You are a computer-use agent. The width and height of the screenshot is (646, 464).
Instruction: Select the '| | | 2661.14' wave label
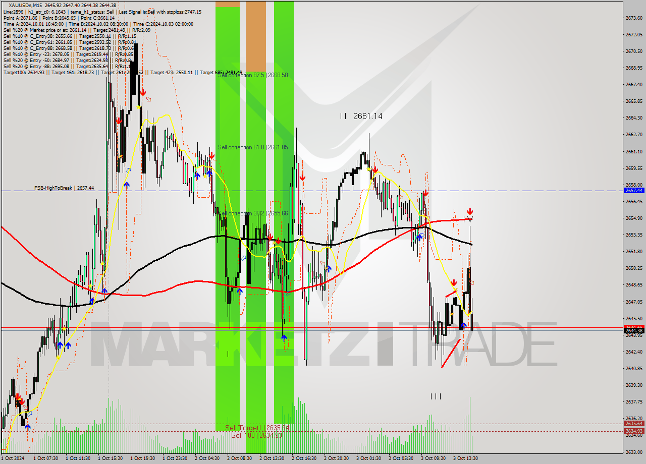click(x=361, y=116)
